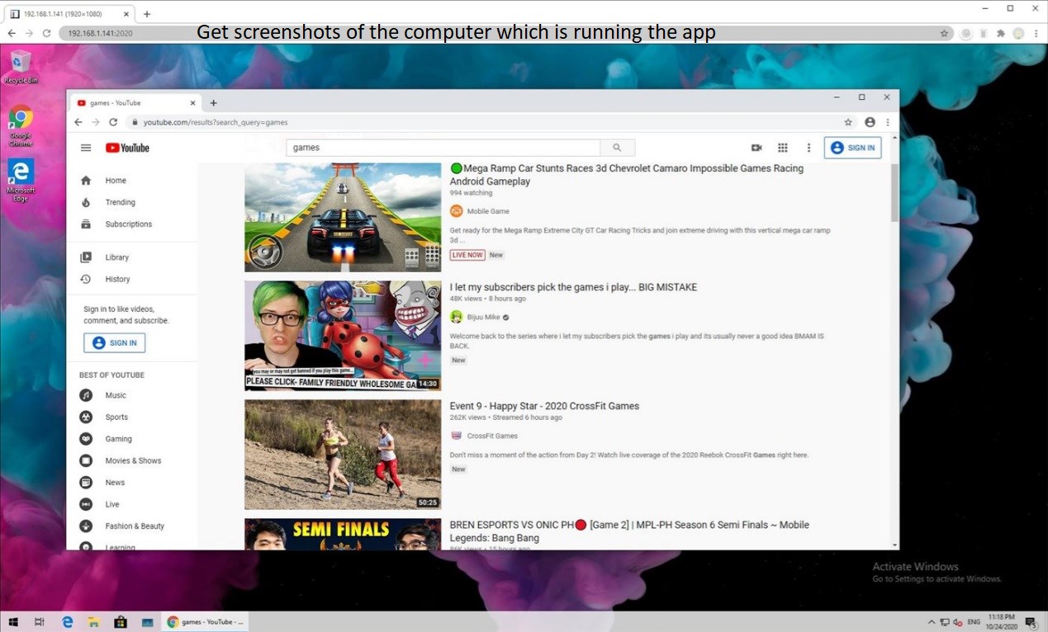
Task: Click the inner Chrome address bar youtube.com URL
Action: pos(215,122)
